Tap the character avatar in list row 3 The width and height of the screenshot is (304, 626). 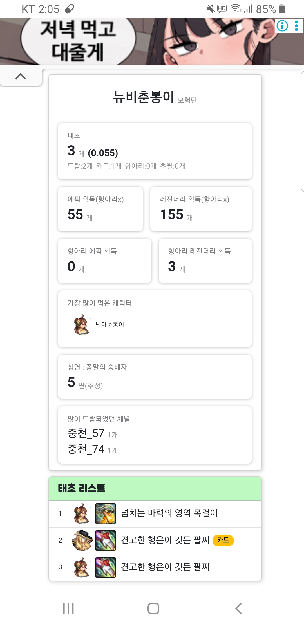[x=82, y=567]
